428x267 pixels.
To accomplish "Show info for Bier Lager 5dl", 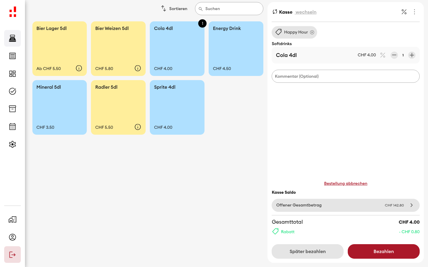I will tap(79, 68).
